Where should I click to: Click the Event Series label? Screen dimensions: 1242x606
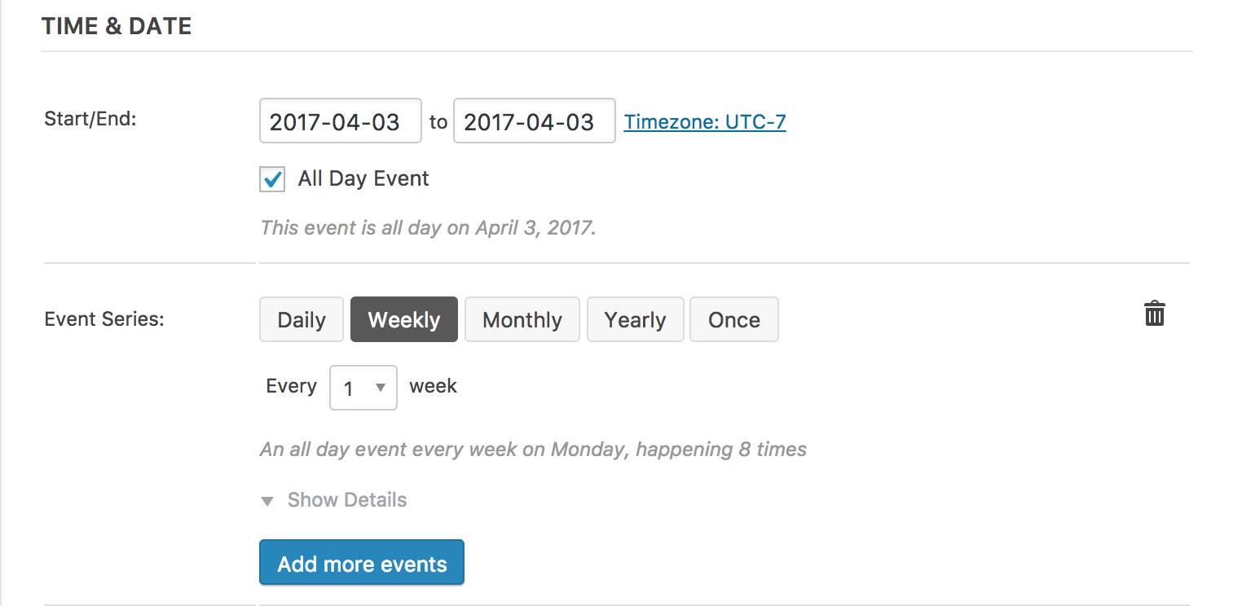pos(104,319)
